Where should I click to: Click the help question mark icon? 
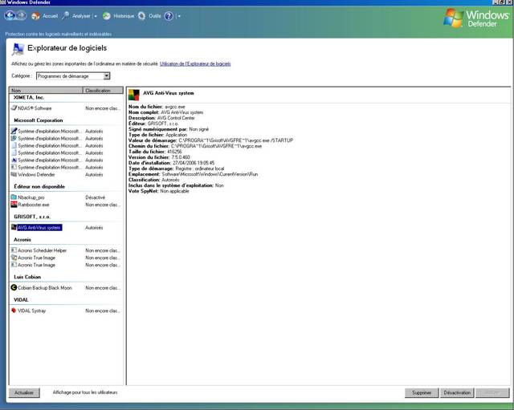pos(169,15)
